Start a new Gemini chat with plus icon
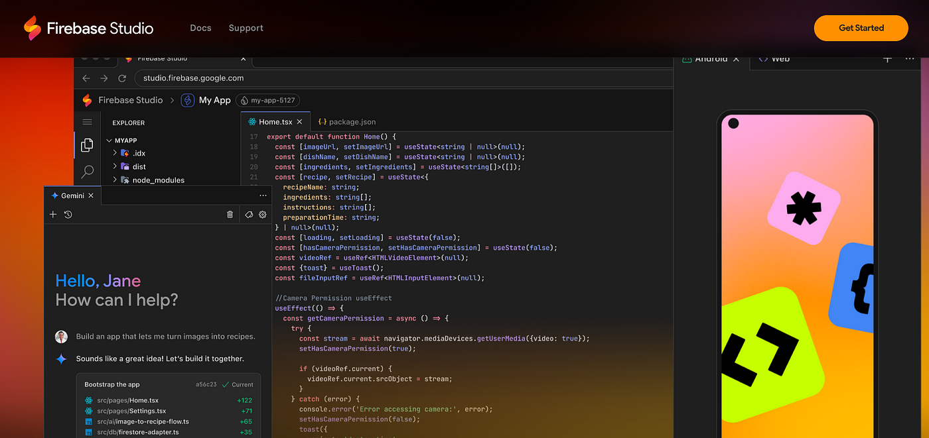929x438 pixels. (53, 214)
